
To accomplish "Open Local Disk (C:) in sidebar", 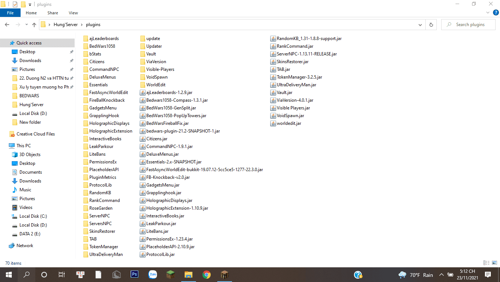I will click(x=33, y=216).
